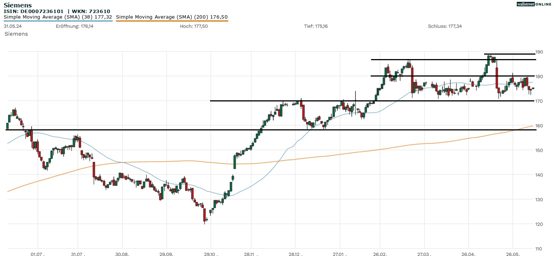Click the grey Siemens series label
The width and height of the screenshot is (554, 256).
[16, 34]
